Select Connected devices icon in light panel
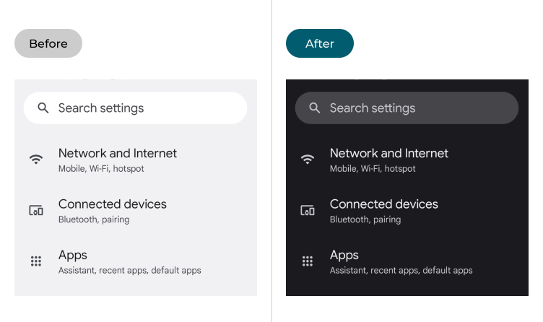 (36, 211)
